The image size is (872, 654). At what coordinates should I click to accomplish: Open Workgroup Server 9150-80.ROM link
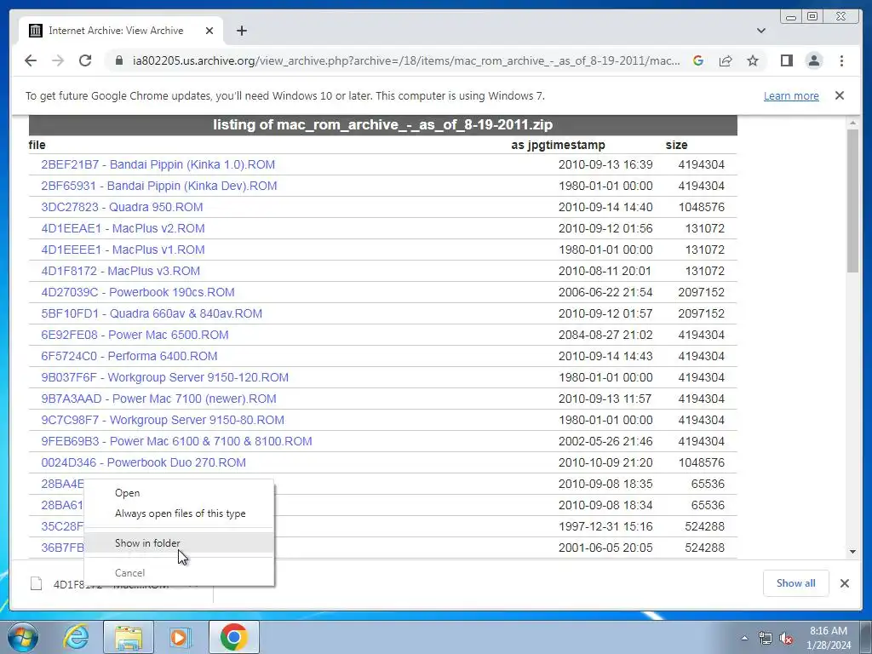[x=163, y=420]
